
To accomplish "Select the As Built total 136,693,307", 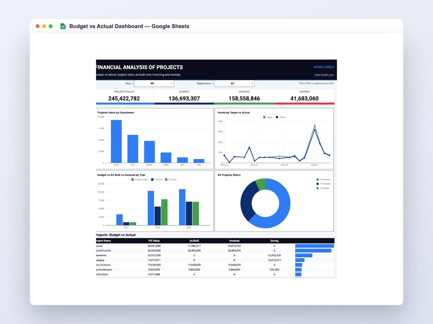I will [x=184, y=99].
